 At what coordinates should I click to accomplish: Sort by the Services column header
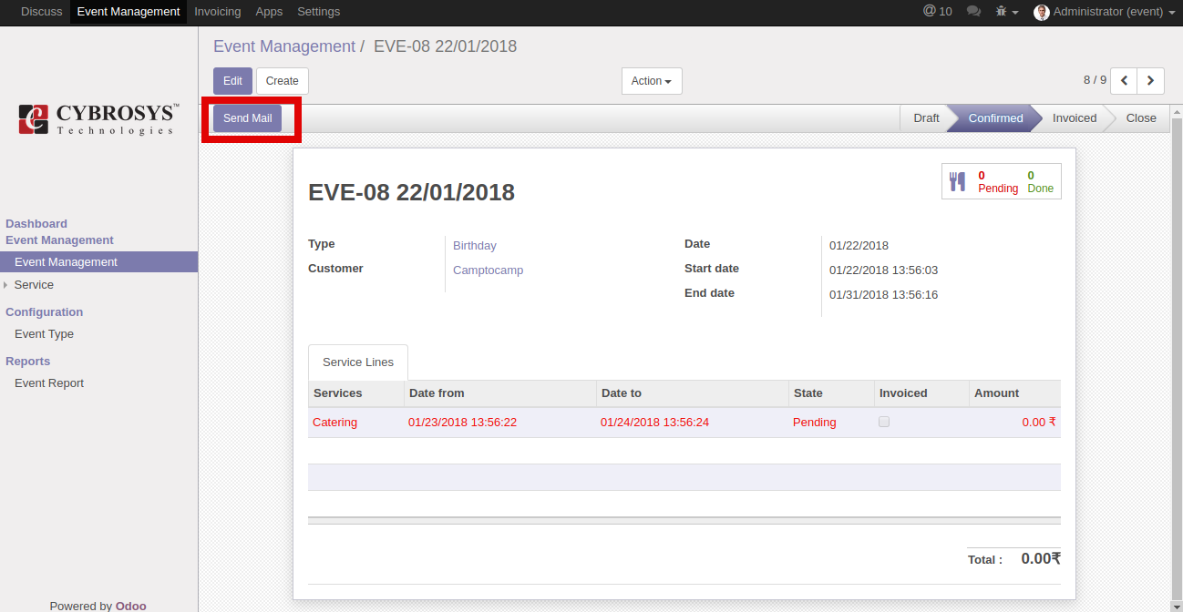(355, 393)
